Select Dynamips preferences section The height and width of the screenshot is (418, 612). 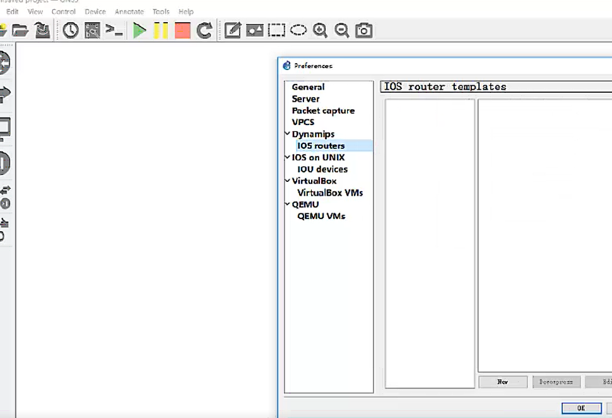click(x=313, y=134)
